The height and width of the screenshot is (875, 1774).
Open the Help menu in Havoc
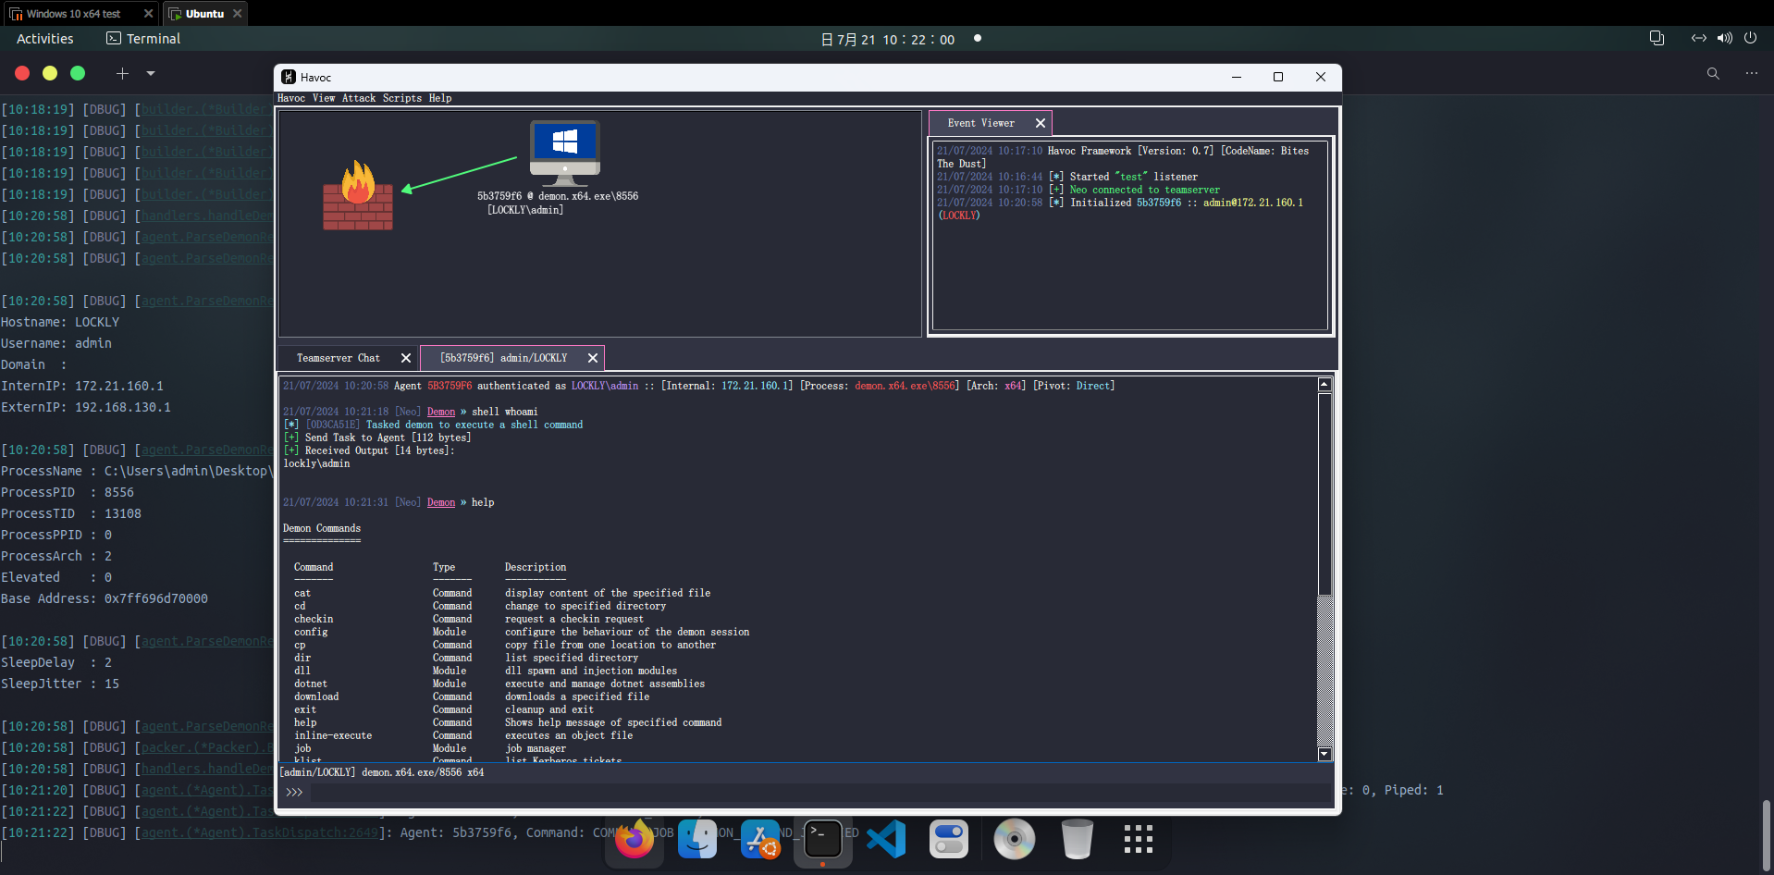[x=440, y=98]
